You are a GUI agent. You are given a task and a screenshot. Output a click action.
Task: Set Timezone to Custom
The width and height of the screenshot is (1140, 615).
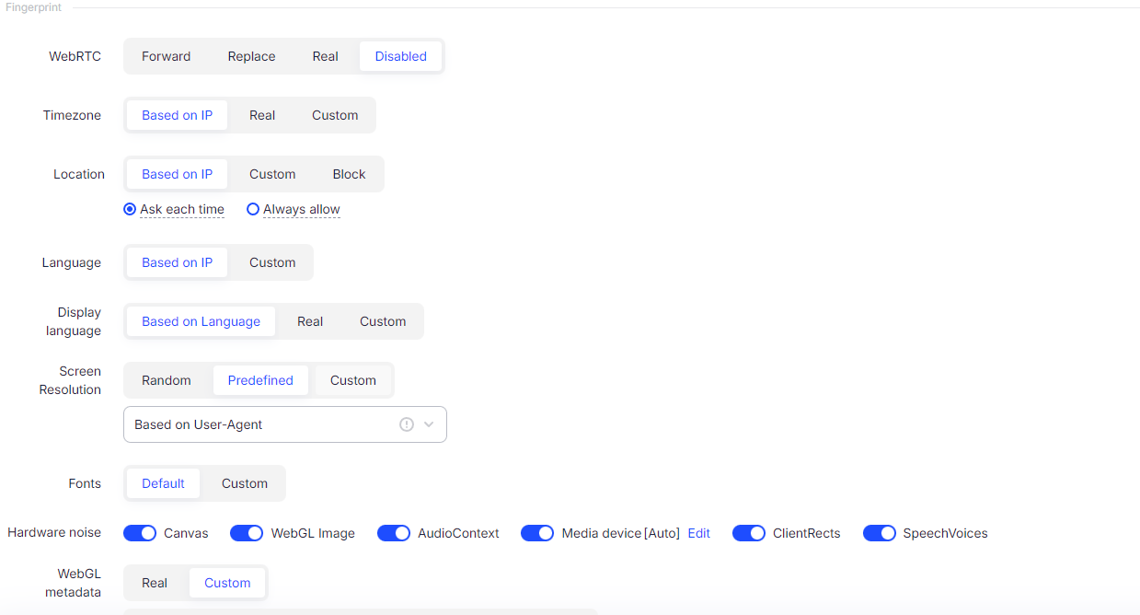[x=335, y=115]
